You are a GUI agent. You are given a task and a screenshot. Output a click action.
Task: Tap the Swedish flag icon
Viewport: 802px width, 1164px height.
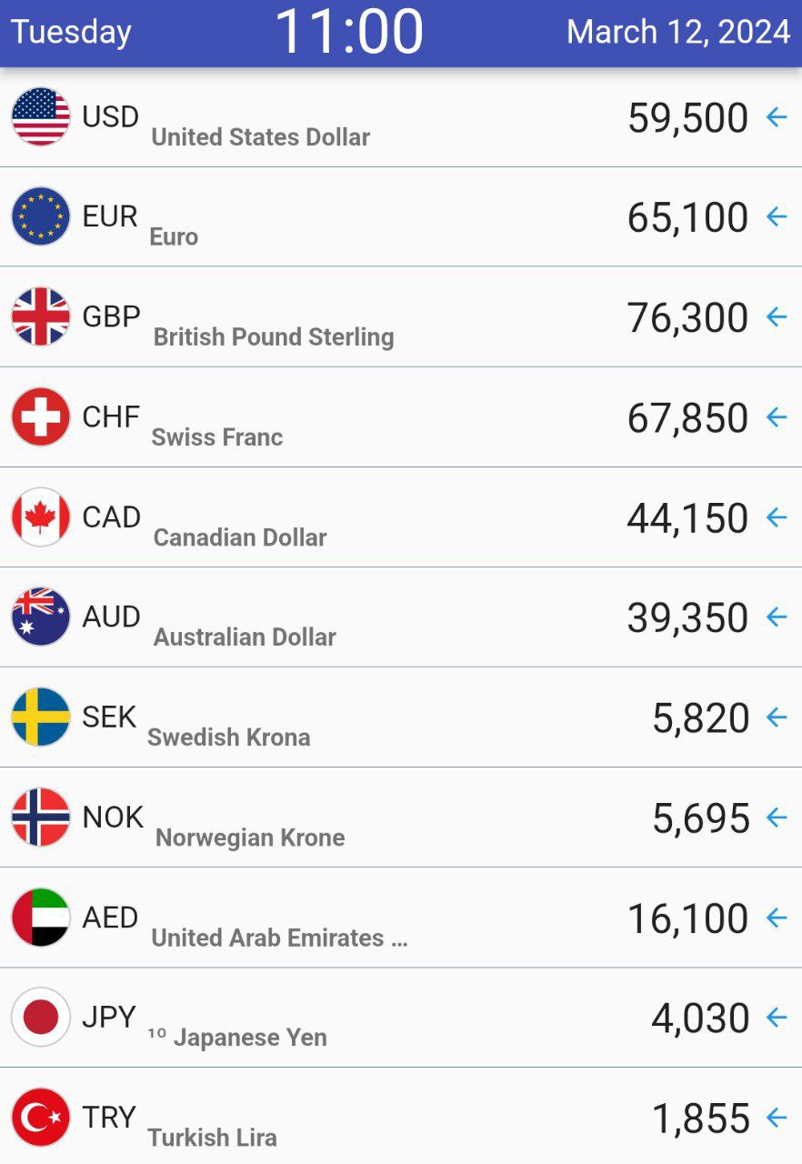coord(41,717)
